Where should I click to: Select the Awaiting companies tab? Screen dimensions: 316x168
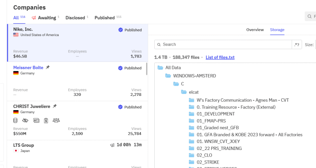[45, 18]
